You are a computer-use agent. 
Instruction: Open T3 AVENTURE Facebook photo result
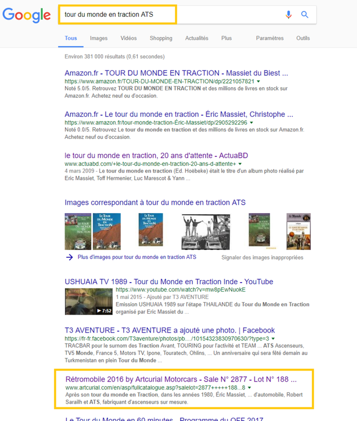click(170, 330)
